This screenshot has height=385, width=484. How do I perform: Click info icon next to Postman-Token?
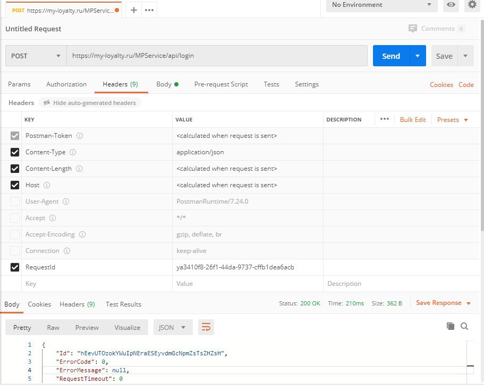(x=80, y=136)
